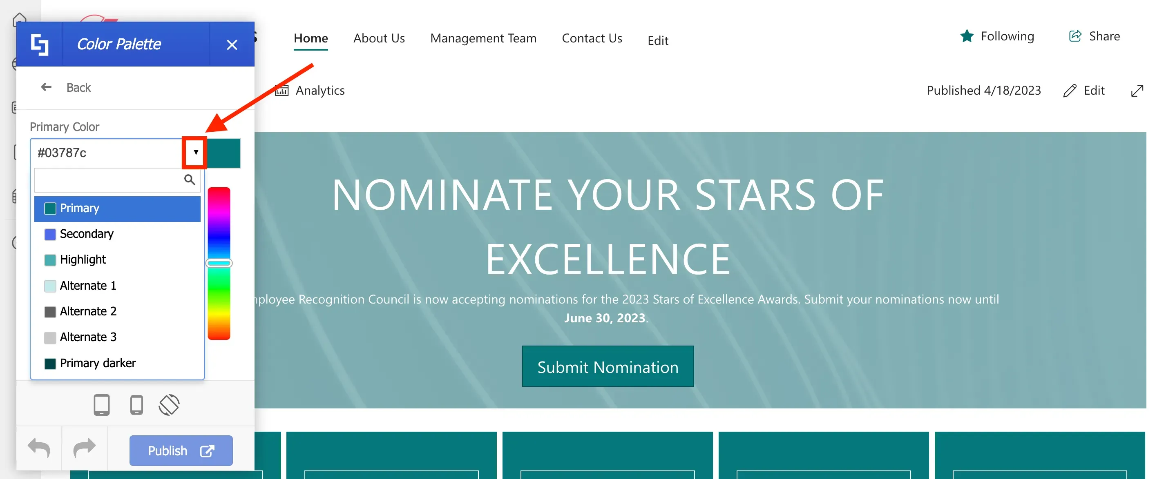Publish the color palette changes
The width and height of the screenshot is (1175, 479).
tap(181, 451)
